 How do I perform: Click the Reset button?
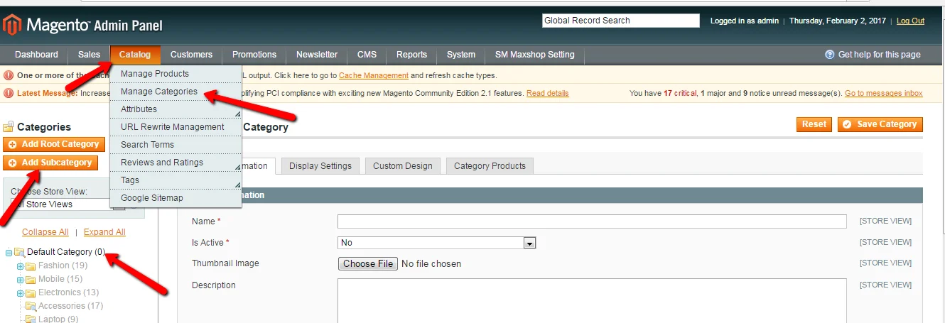[814, 124]
